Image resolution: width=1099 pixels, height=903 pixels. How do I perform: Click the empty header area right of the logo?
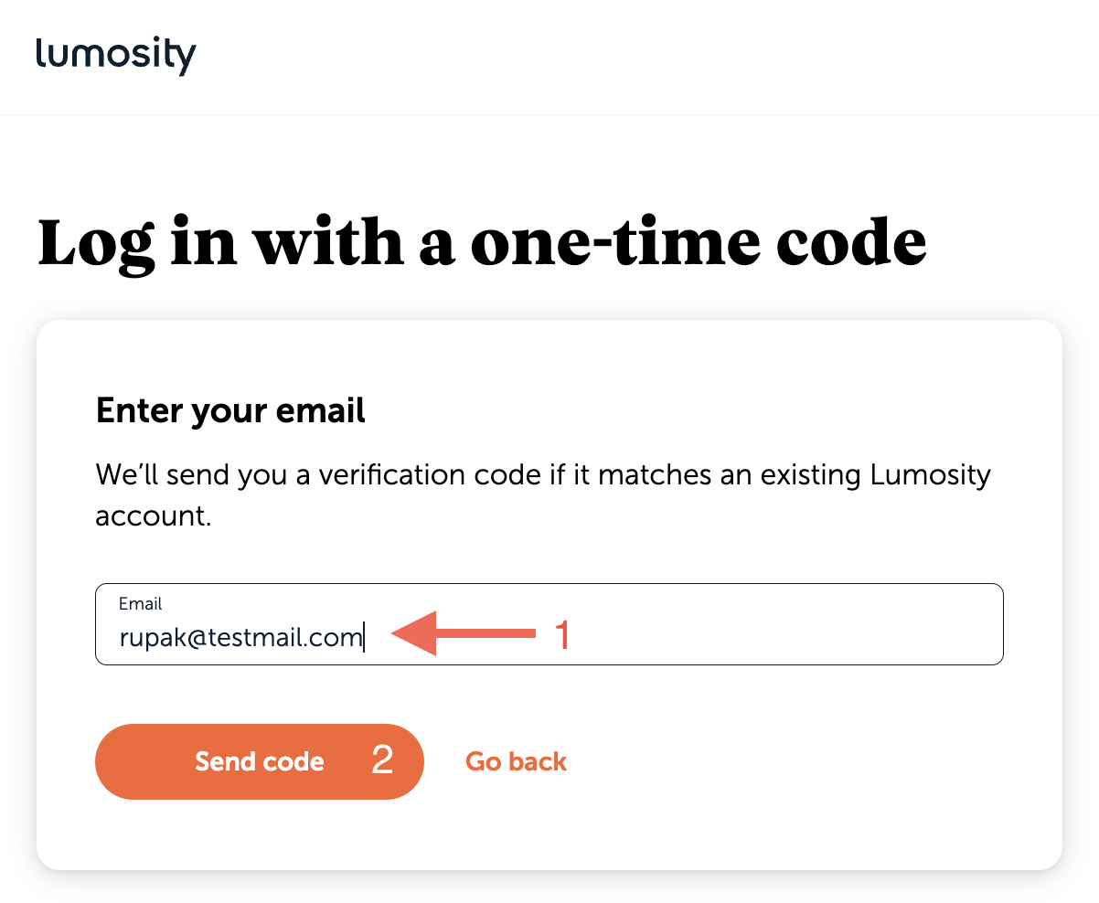coord(640,55)
